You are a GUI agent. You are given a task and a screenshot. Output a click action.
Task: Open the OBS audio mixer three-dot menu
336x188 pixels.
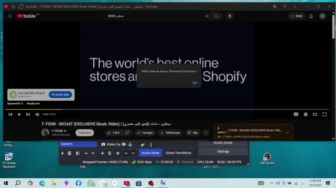coord(151,145)
